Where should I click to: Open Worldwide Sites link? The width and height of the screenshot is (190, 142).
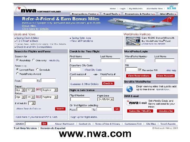(x=154, y=9)
